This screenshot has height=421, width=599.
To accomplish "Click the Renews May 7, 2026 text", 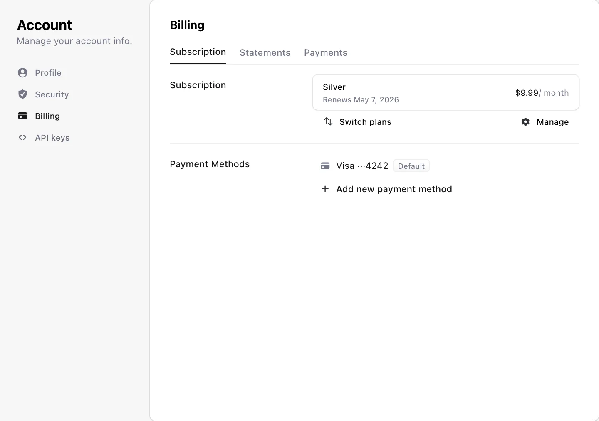I will click(x=361, y=100).
